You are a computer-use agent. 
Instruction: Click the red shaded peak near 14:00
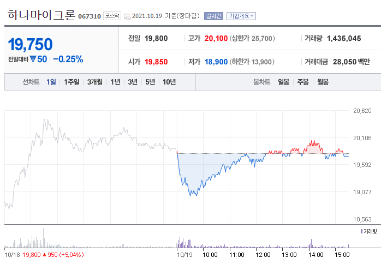[313, 149]
